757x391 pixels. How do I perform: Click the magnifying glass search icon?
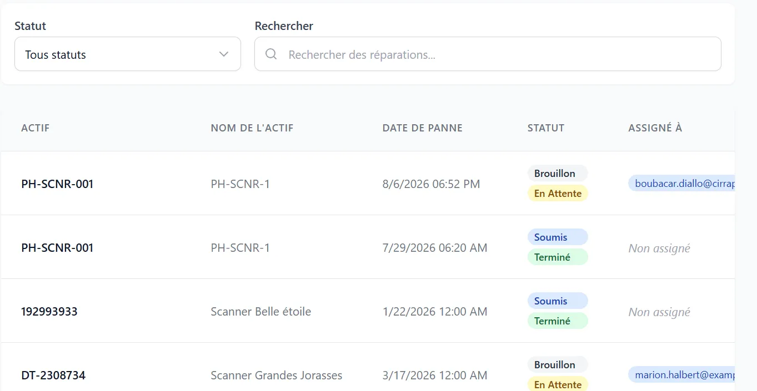(271, 54)
